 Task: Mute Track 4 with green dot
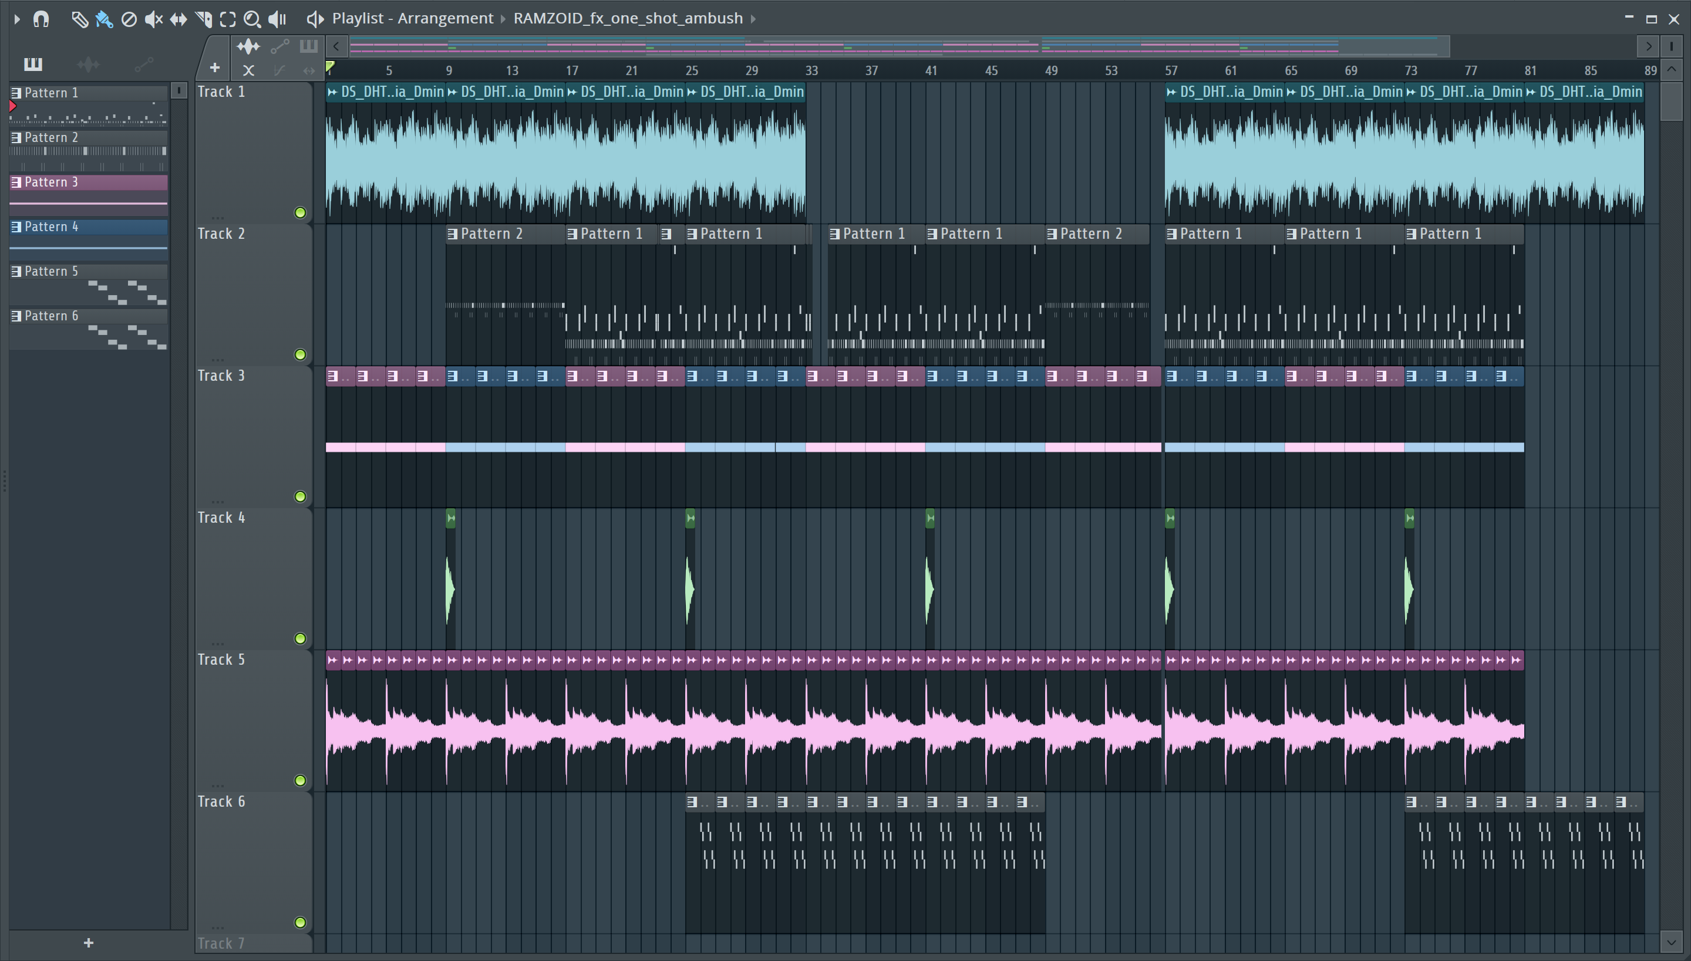point(300,638)
